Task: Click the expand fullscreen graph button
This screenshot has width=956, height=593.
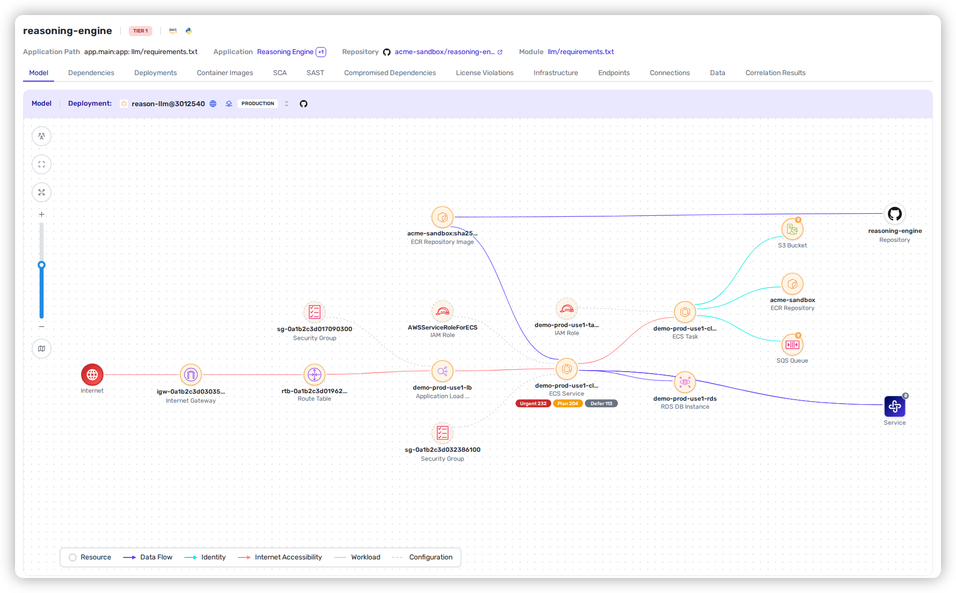Action: click(x=42, y=192)
